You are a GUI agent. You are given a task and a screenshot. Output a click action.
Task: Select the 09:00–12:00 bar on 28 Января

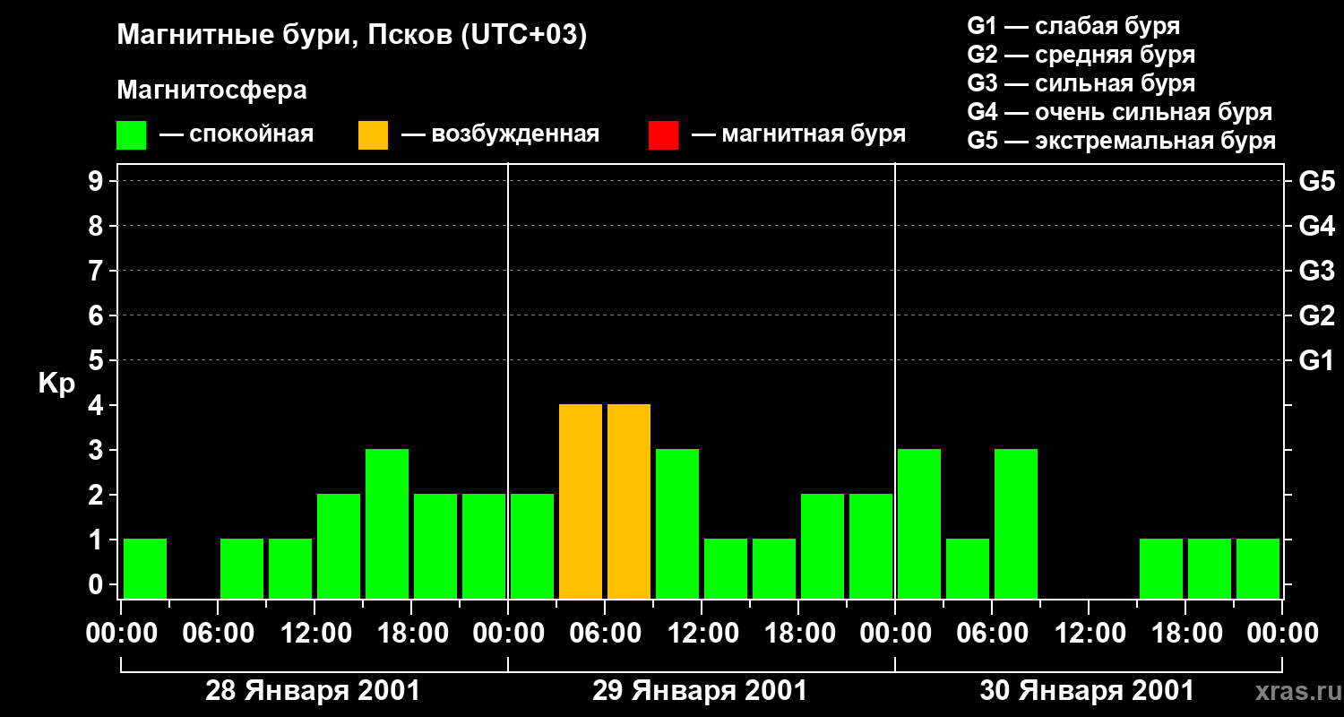(290, 568)
